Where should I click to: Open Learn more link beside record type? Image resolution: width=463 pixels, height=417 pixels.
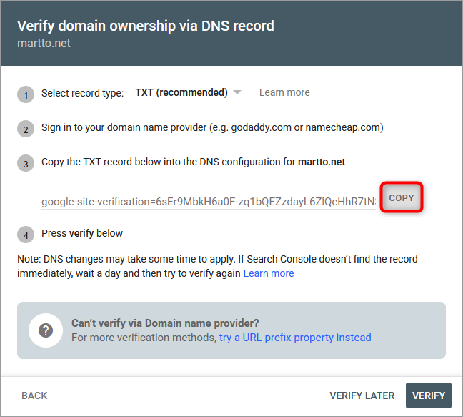[284, 92]
